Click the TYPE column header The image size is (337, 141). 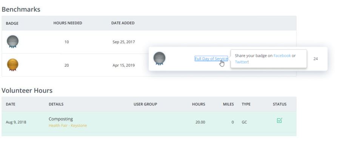coord(246,104)
